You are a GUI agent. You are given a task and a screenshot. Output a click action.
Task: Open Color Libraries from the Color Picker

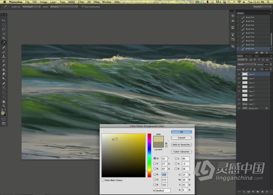tap(181, 151)
